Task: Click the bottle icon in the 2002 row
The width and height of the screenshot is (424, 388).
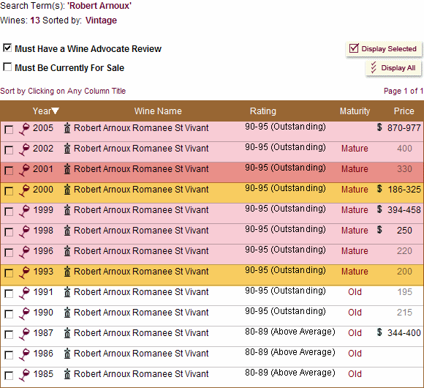Action: [67, 149]
